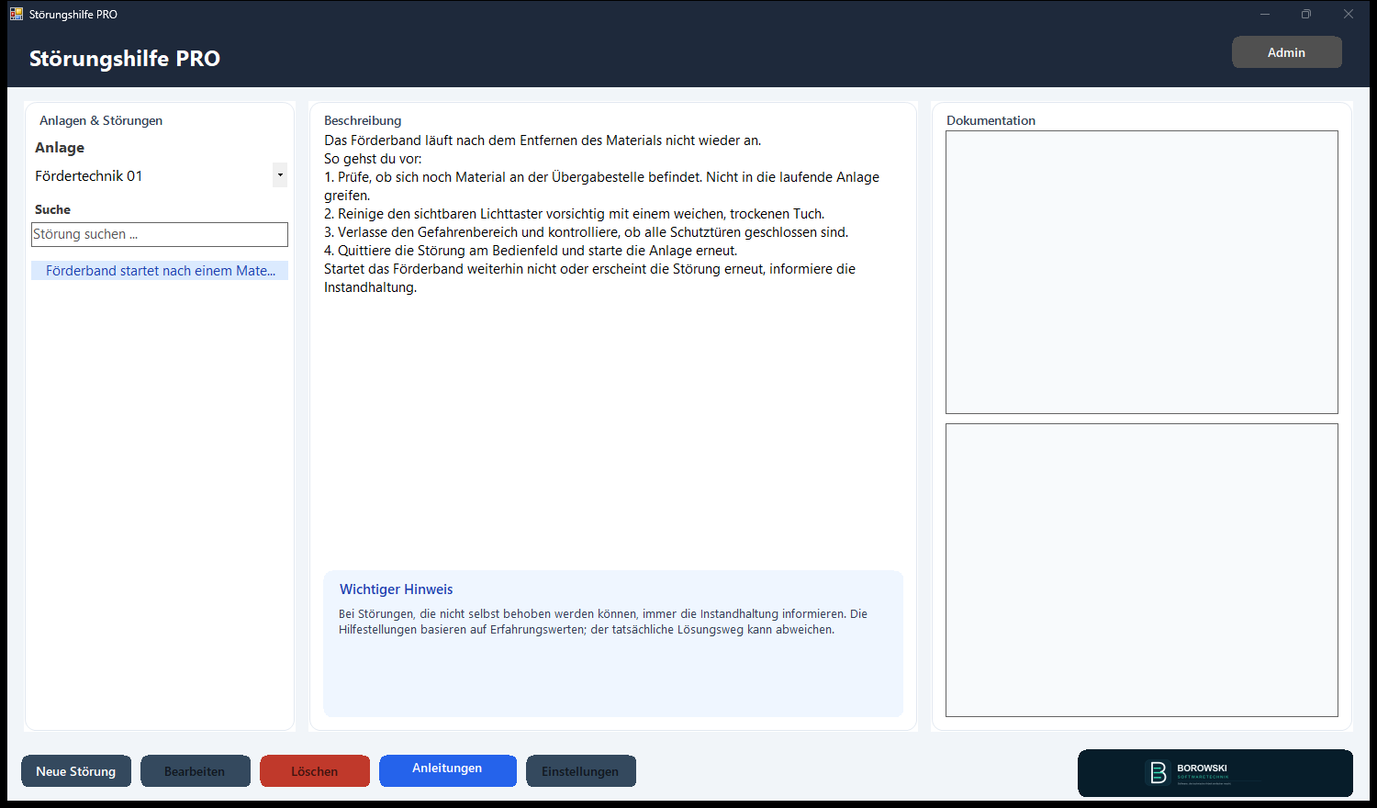This screenshot has height=808, width=1377.
Task: Click the Wichtiger Hinweis heading
Action: coord(397,589)
